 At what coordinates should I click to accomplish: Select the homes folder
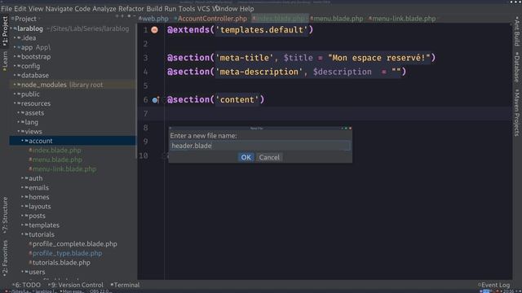[x=38, y=197]
